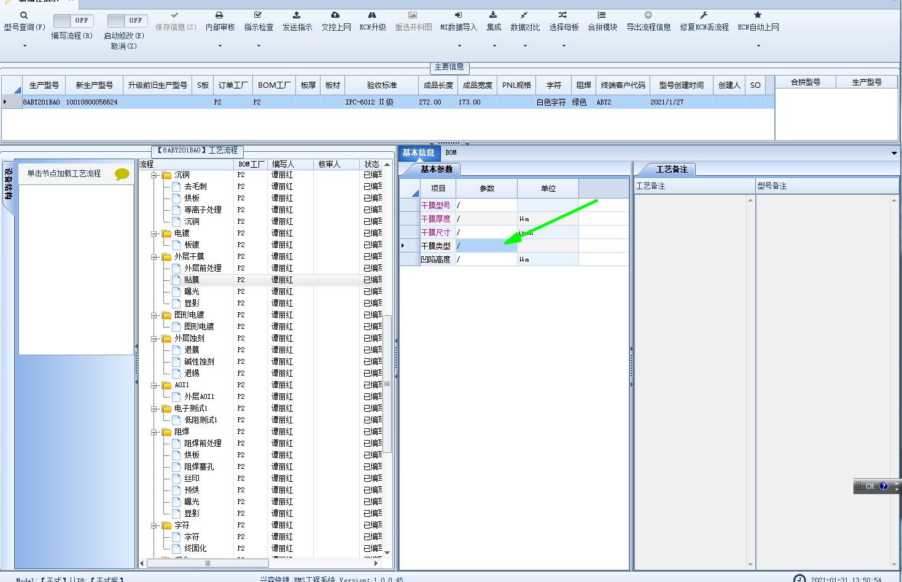Toggle the 启动修改(E) OFF switch
Image resolution: width=902 pixels, height=582 pixels.
coord(127,21)
